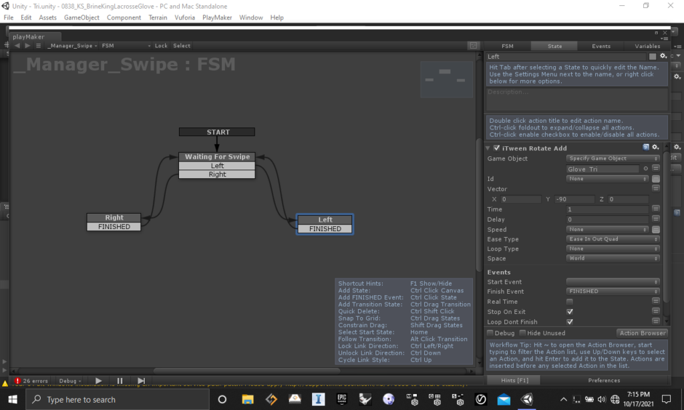Collapse the iTween Rotate Add action foldout

click(489, 148)
